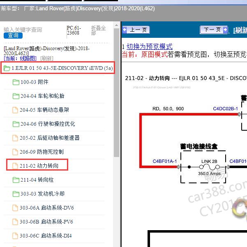Click connector label C4DC02B-1 in diagram
This screenshot has width=247, height=247.
point(225,108)
